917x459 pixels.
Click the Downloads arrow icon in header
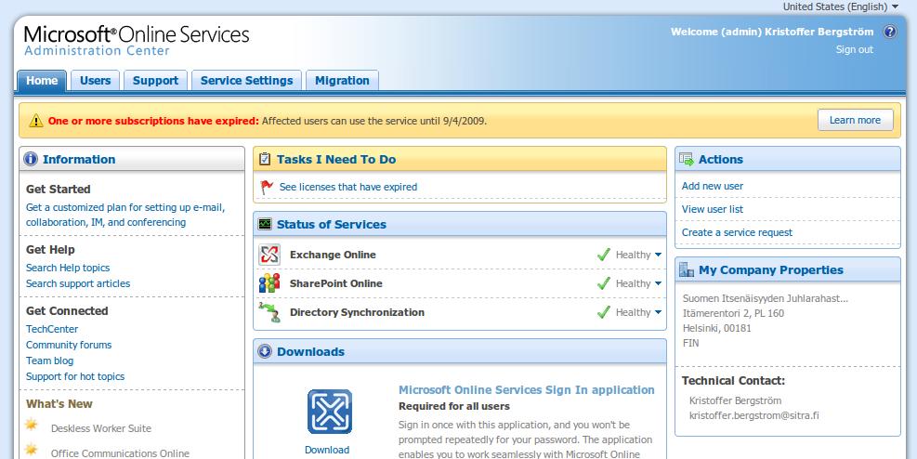(x=265, y=351)
